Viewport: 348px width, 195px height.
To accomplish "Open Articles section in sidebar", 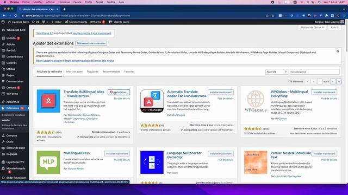I will pyautogui.click(x=11, y=44).
